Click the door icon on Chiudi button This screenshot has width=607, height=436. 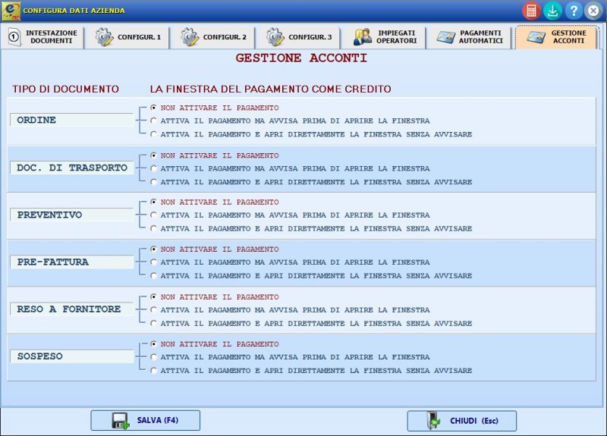click(x=434, y=421)
